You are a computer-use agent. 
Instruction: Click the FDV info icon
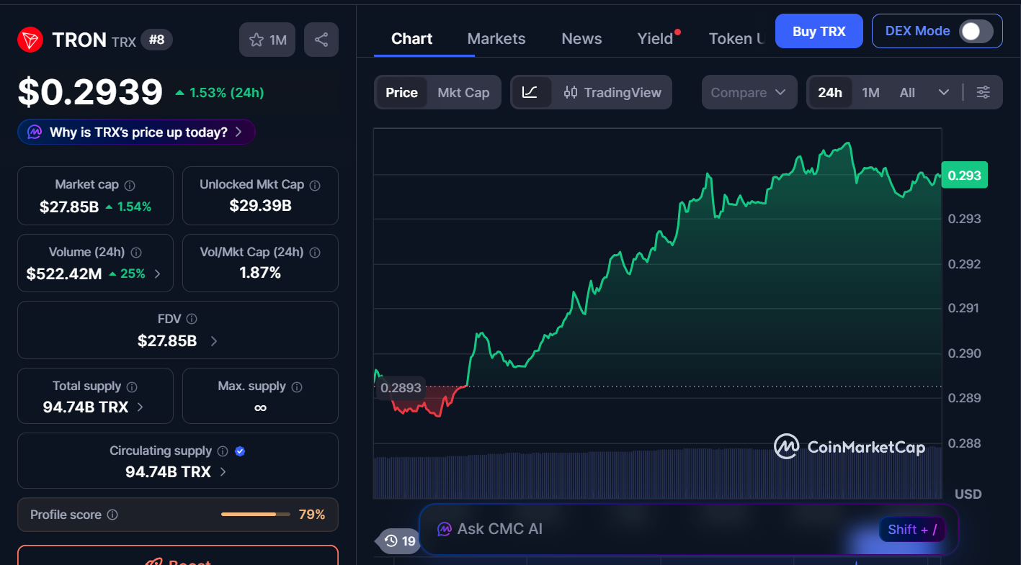coord(192,319)
